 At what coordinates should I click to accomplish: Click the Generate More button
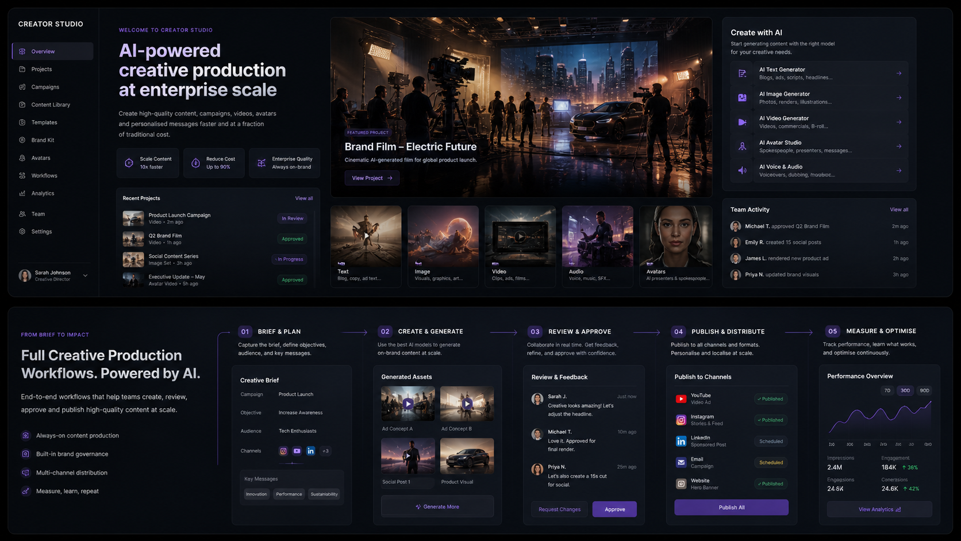click(x=437, y=507)
